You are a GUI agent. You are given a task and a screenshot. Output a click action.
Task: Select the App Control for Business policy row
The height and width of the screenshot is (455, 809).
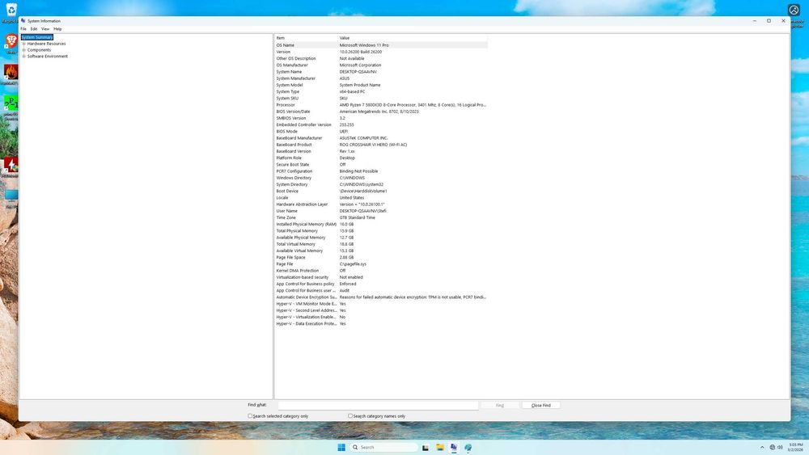(381, 284)
